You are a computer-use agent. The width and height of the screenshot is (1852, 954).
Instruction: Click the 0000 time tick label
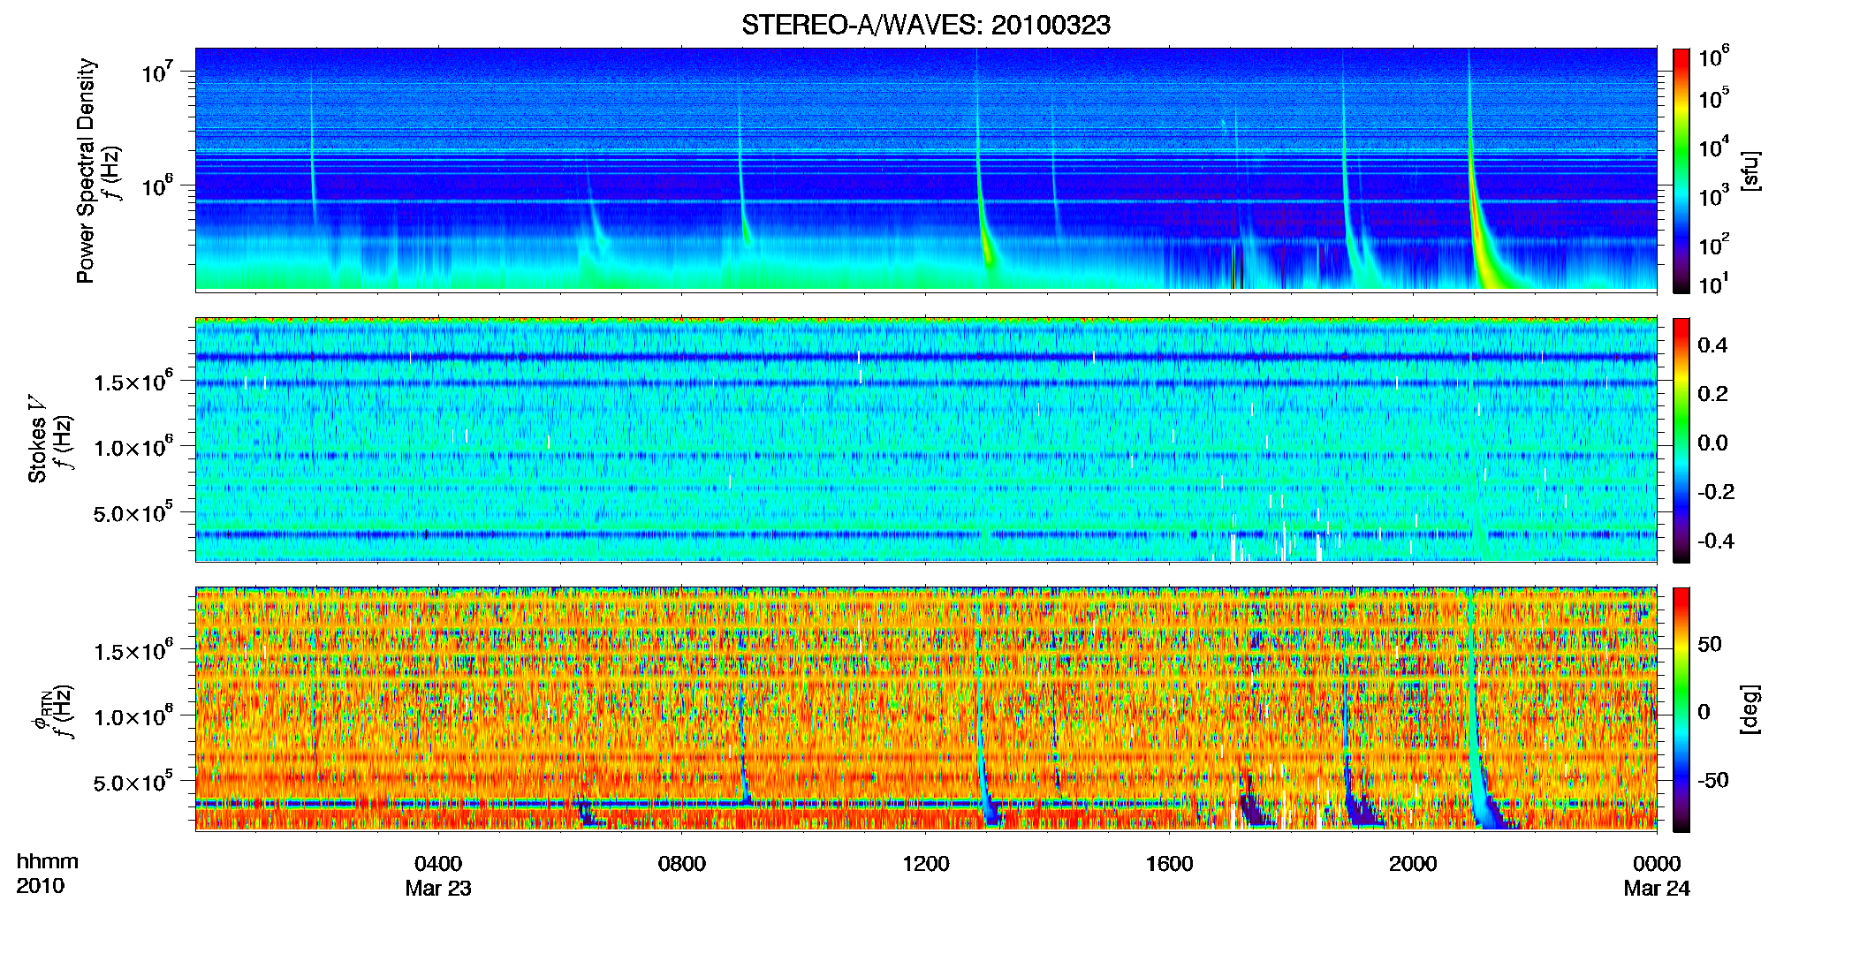1657,863
